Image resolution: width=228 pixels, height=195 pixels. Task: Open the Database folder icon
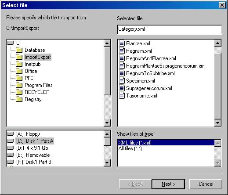coord(19,50)
